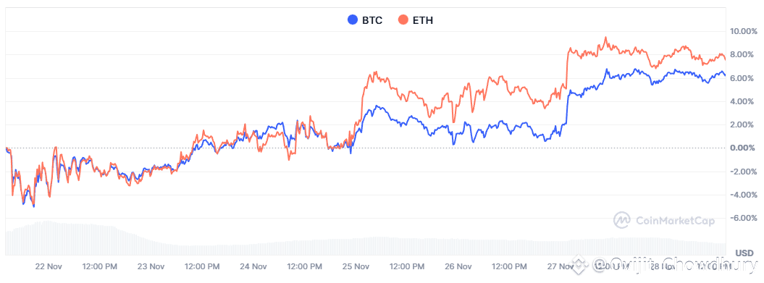Click the CoinMarketCap logo icon

click(x=622, y=221)
